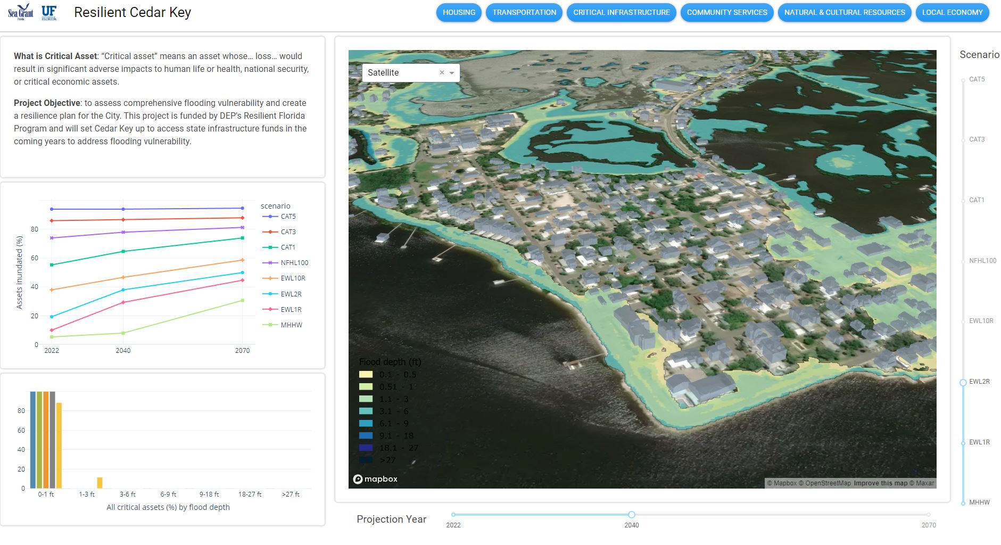Clear the Satellite basemap with the X icon
1001x545 pixels.
coord(441,72)
